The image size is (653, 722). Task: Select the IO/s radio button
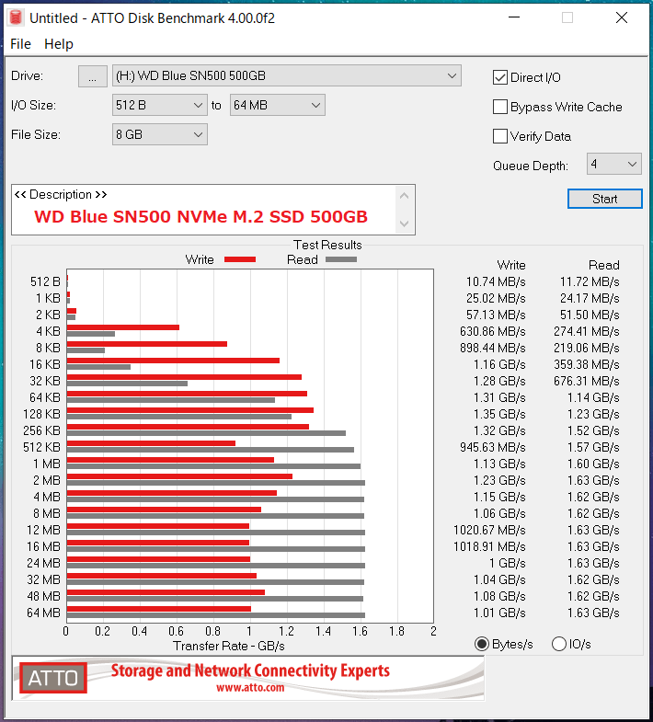559,644
